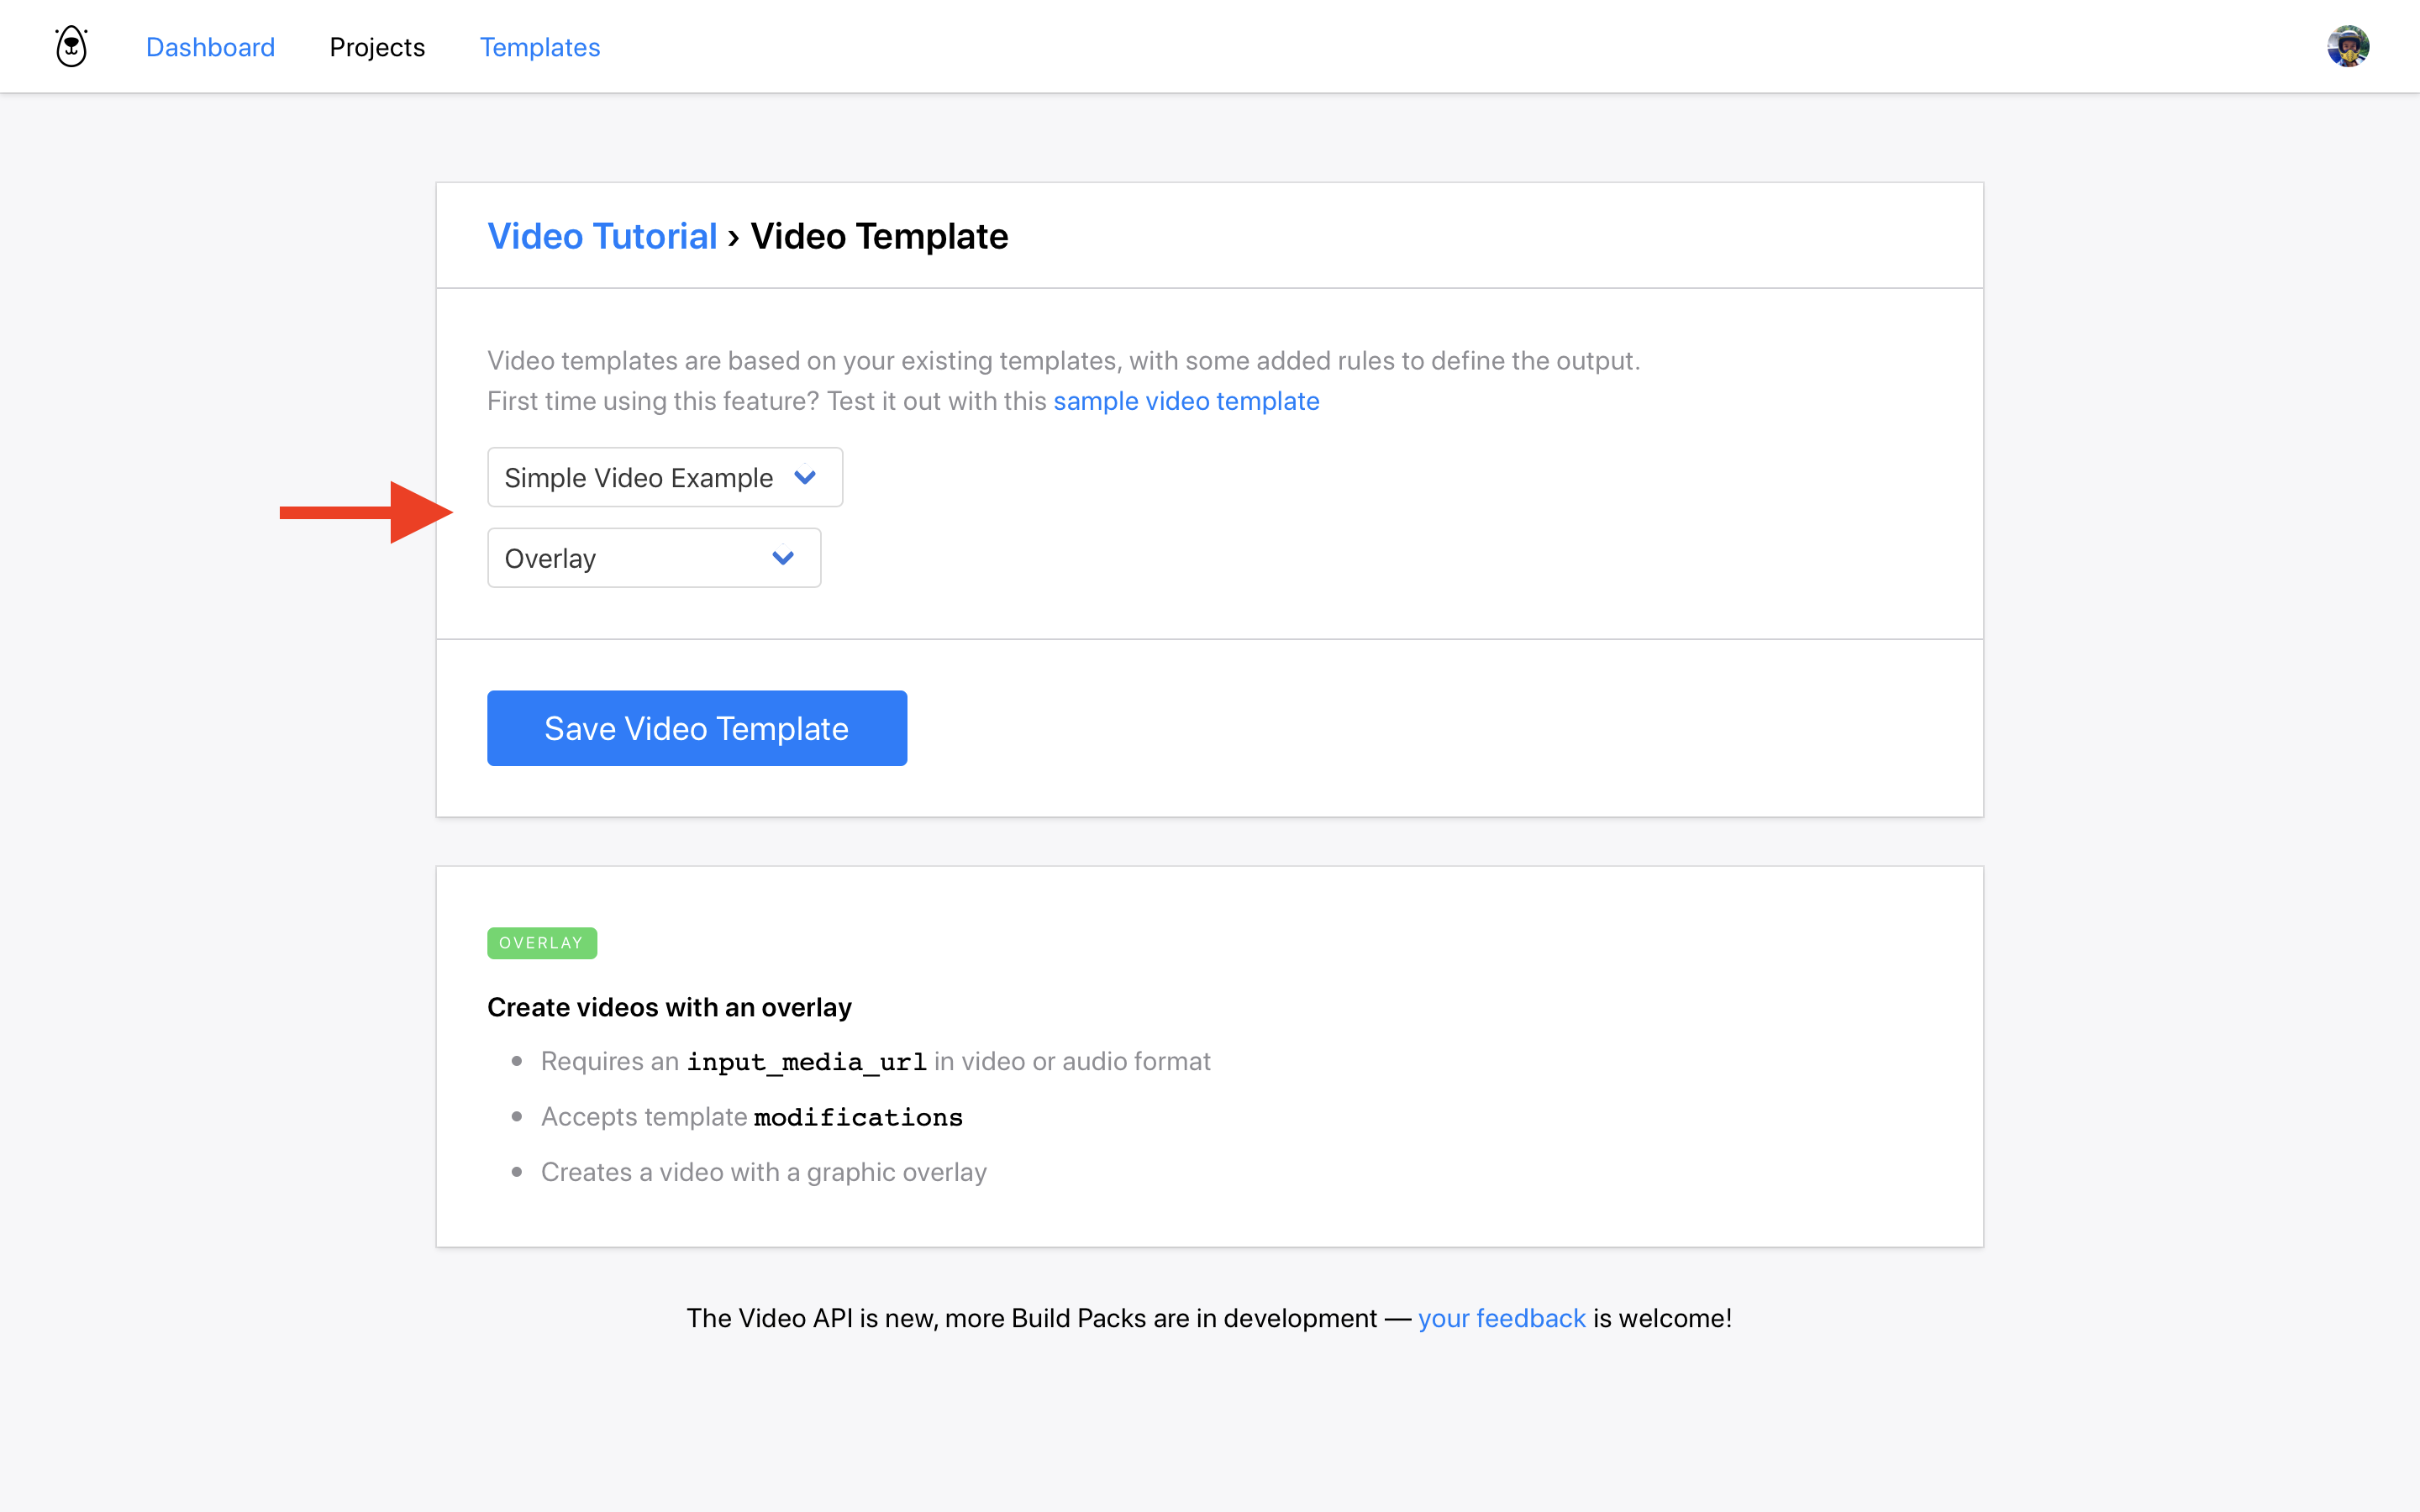Click the green OVERLAY badge
Viewport: 2420px width, 1512px height.
(541, 943)
